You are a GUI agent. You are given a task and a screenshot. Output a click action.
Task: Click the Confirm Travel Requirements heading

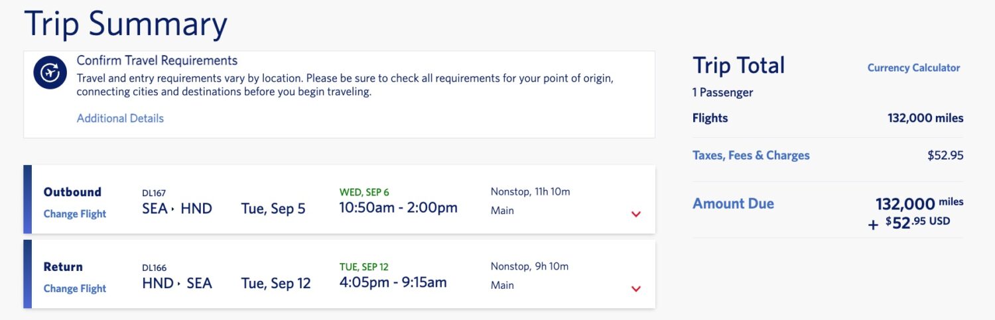tap(157, 61)
